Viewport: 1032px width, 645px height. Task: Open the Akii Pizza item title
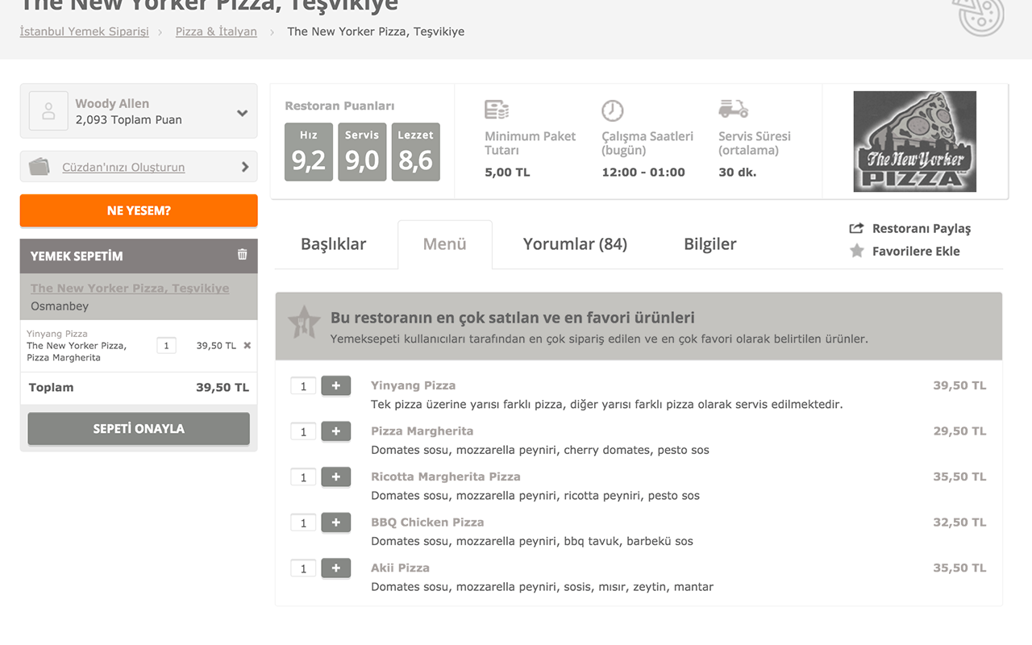[400, 568]
